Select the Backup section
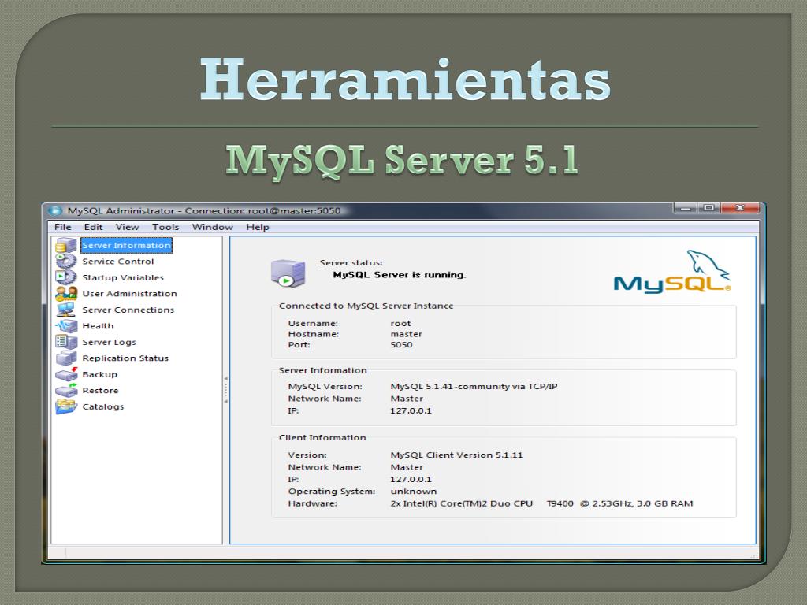 (100, 374)
